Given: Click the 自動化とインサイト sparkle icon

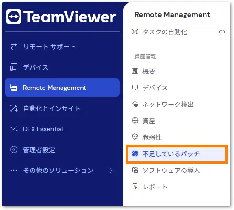Looking at the screenshot, I should [x=14, y=108].
